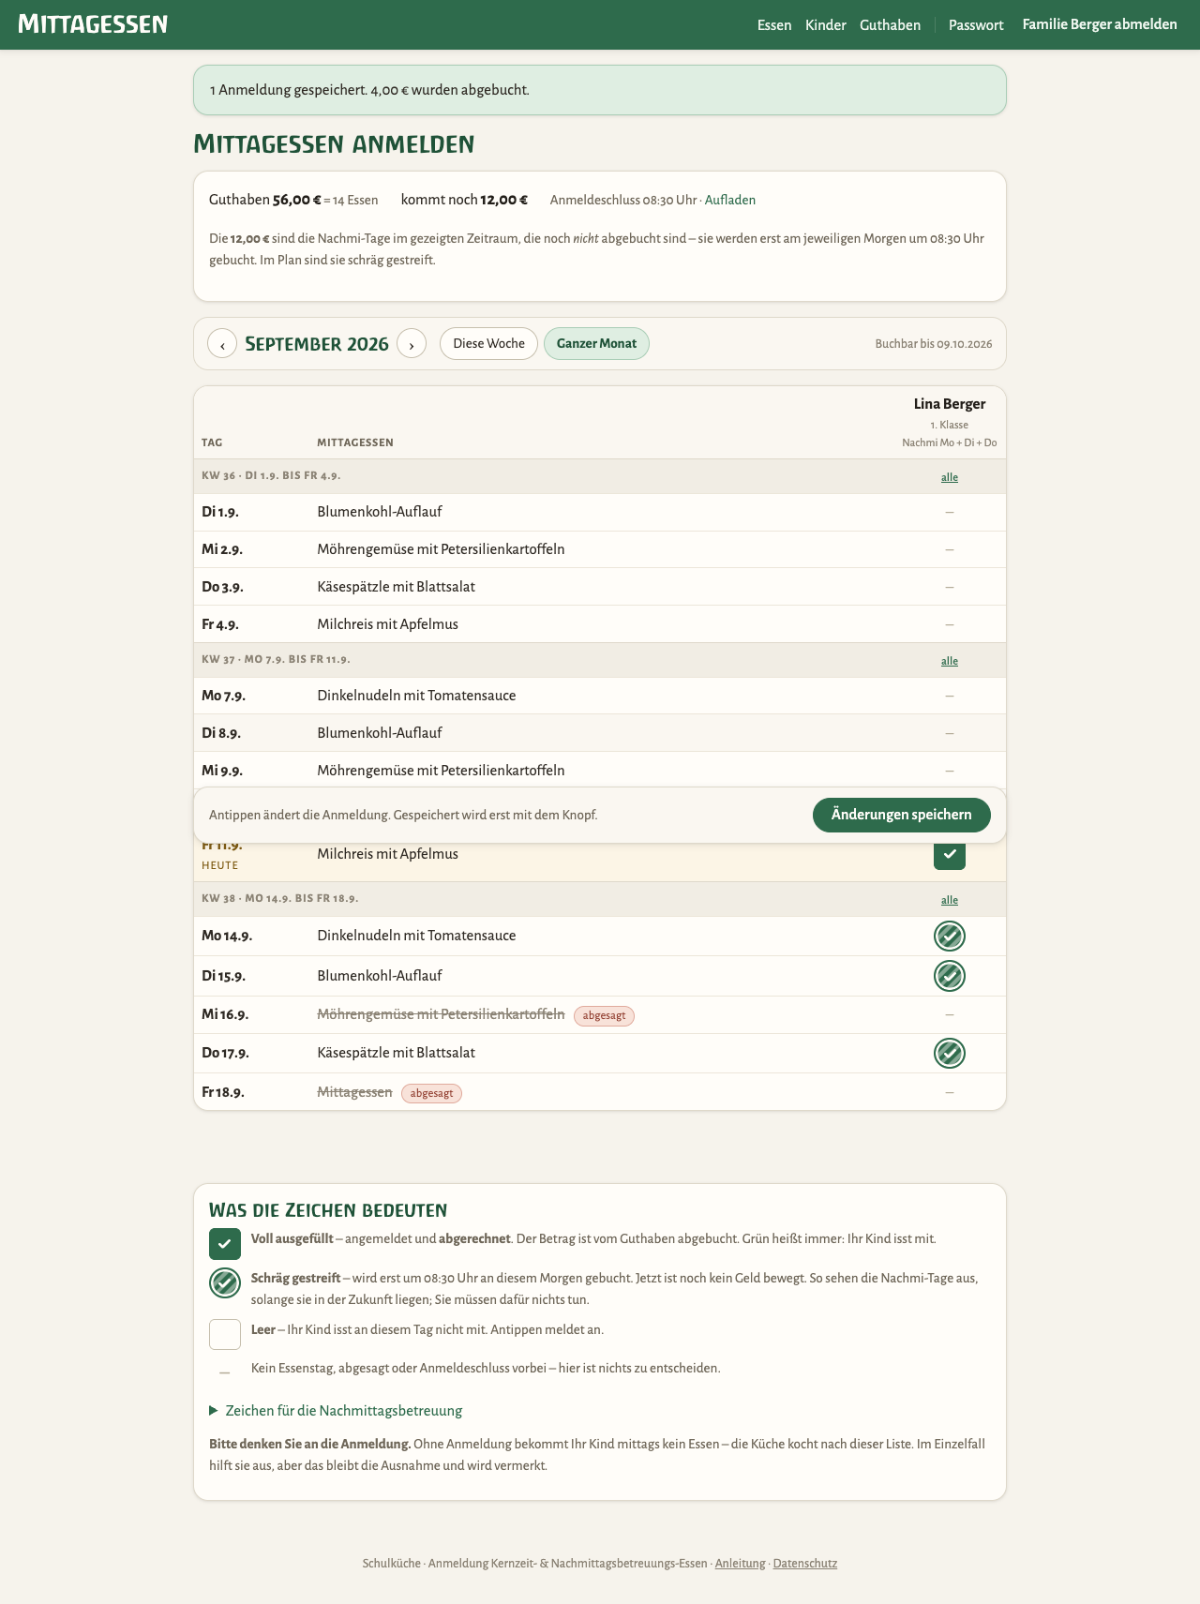
Task: Toggle Lina's meal on Mo 14.9.
Action: [x=950, y=936]
